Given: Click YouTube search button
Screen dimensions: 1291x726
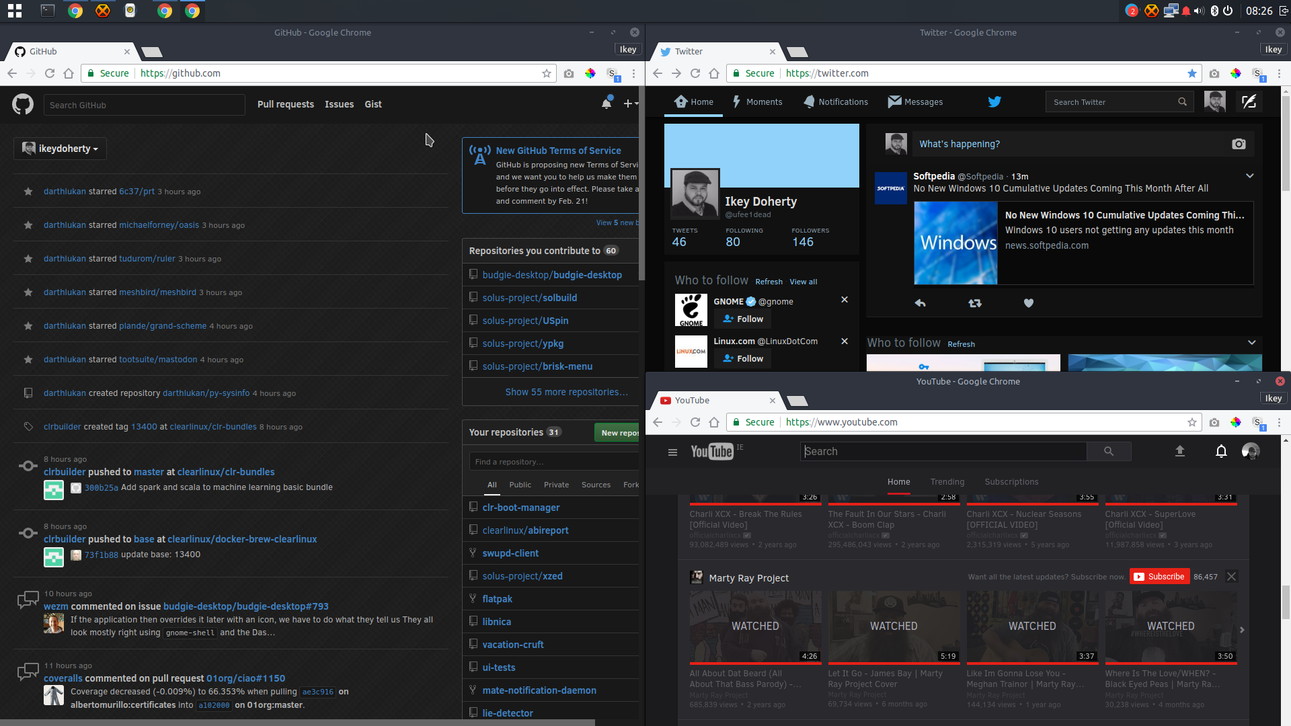Looking at the screenshot, I should pyautogui.click(x=1109, y=452).
